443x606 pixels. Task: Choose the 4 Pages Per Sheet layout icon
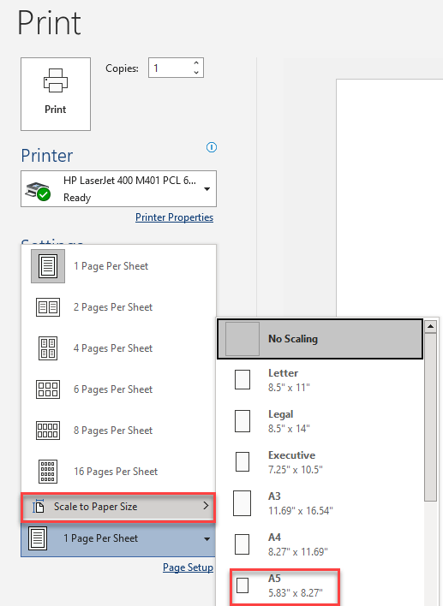(x=48, y=348)
